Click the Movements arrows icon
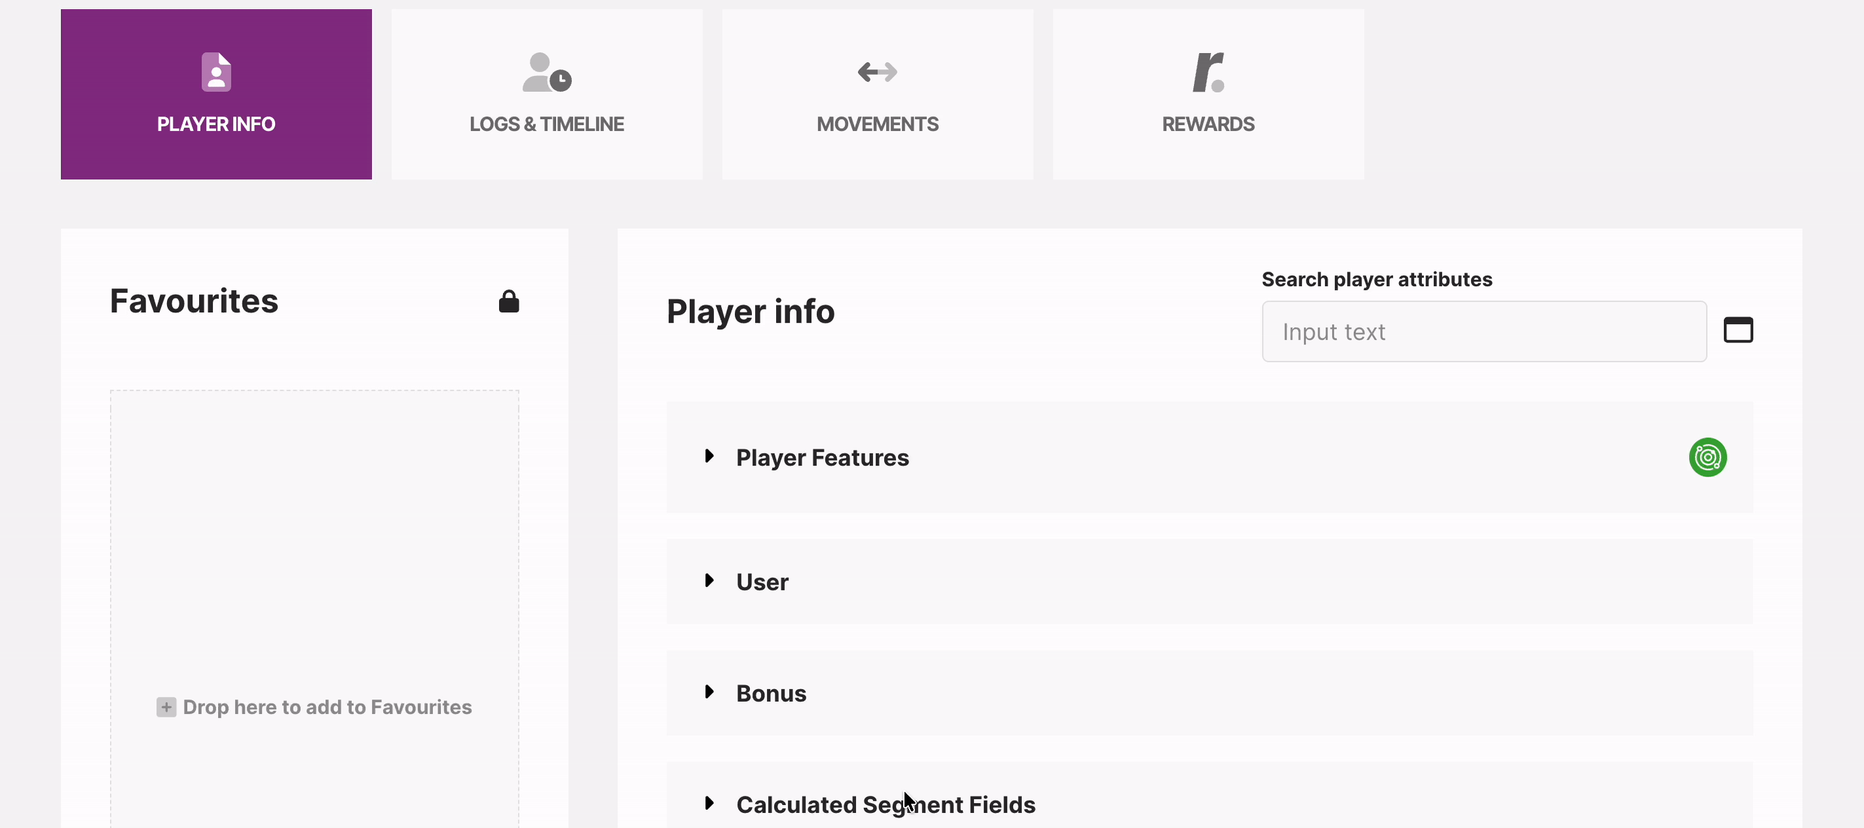1864x828 pixels. (x=877, y=71)
